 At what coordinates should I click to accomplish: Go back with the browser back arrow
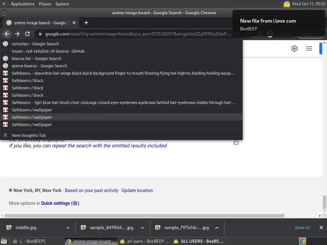[7, 34]
